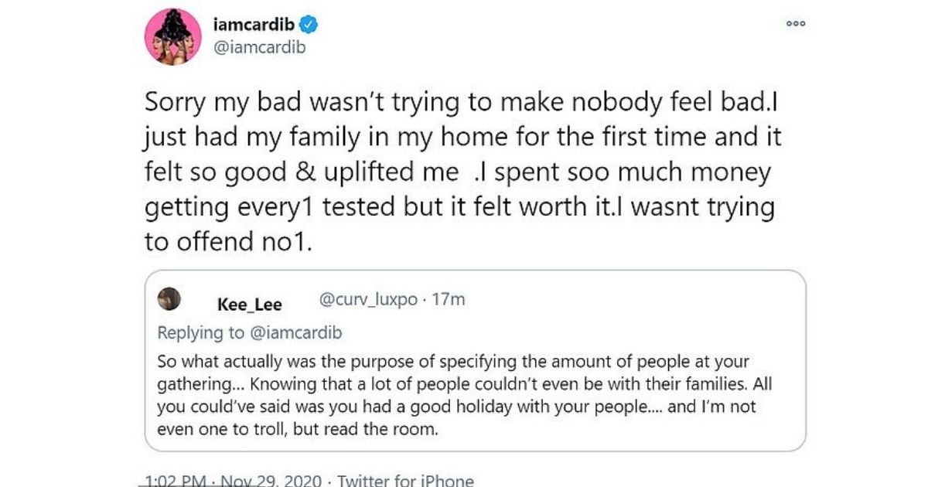Open Kee_Lee's small profile picture
This screenshot has width=928, height=487.
tap(169, 299)
